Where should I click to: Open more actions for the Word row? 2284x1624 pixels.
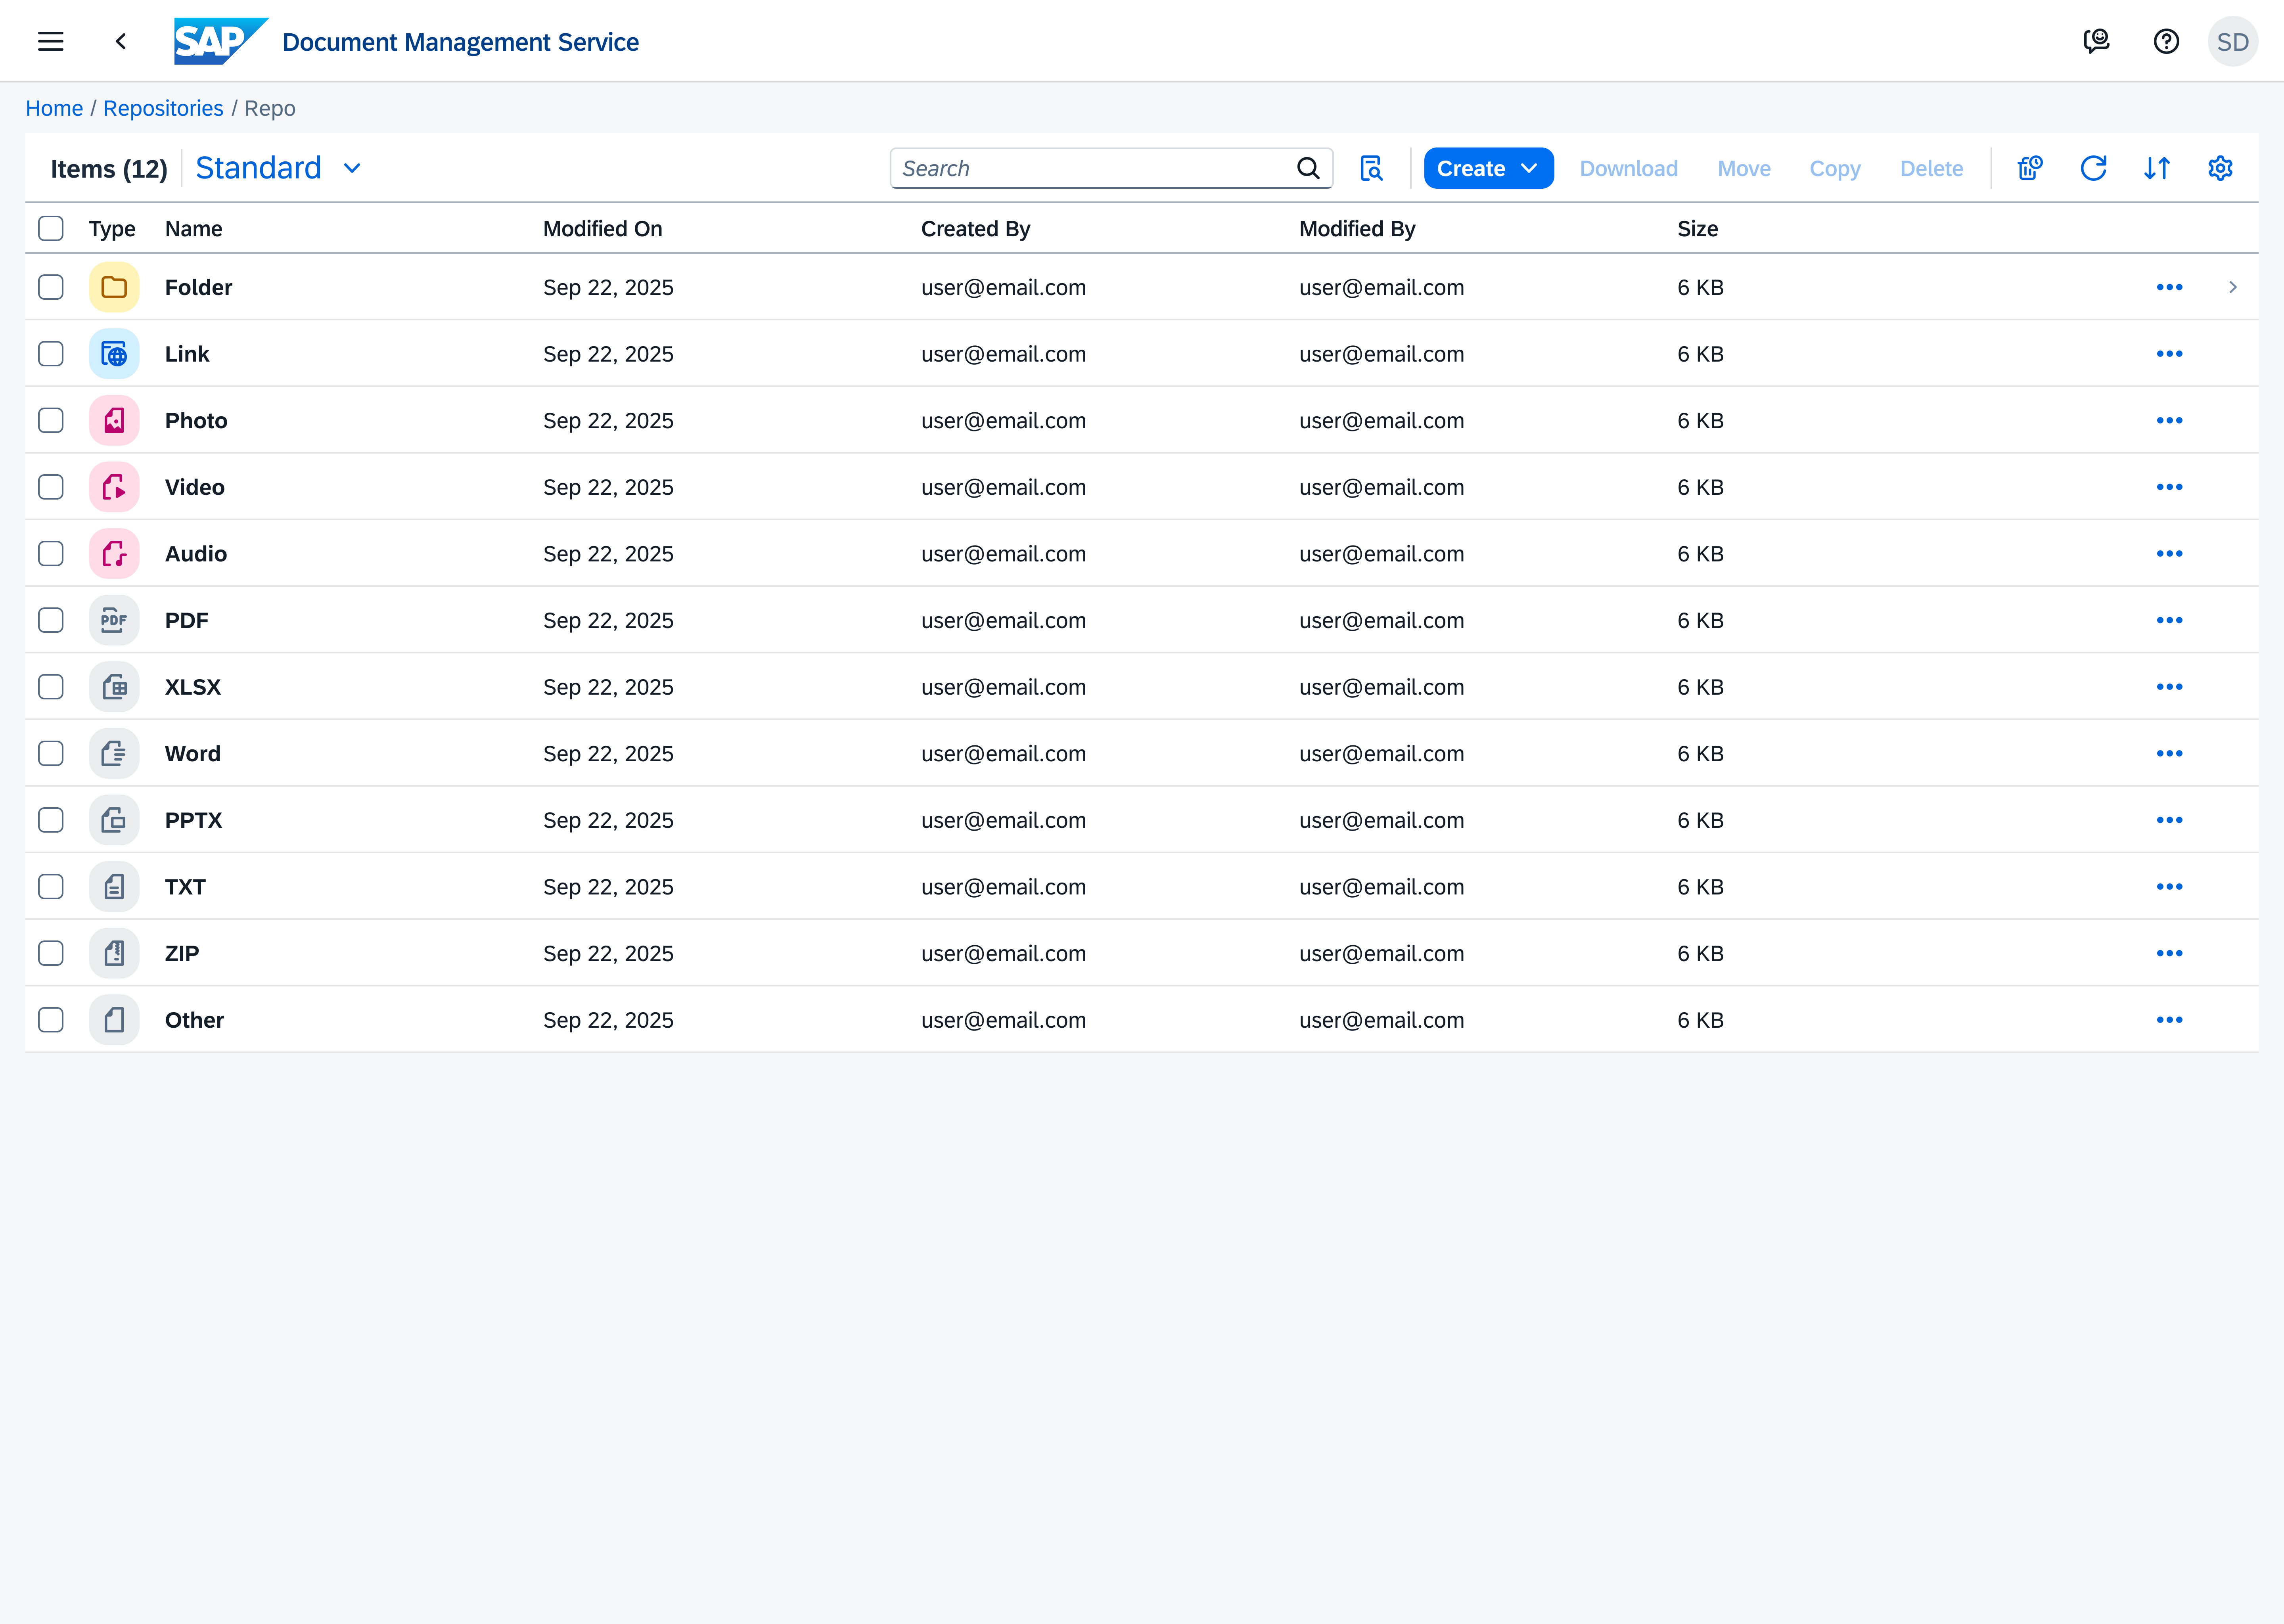point(2169,753)
